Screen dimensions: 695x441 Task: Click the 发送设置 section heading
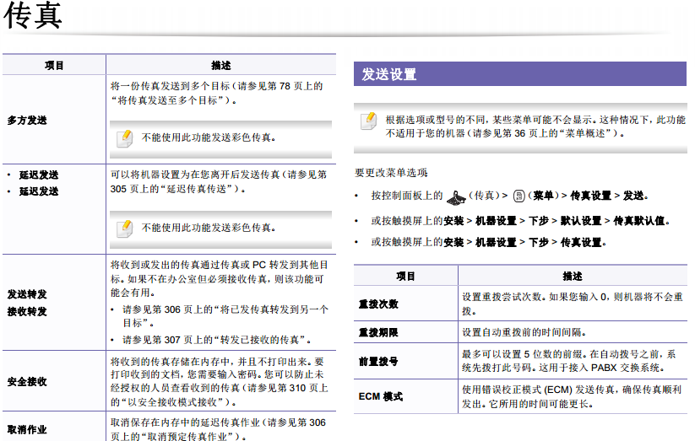pyautogui.click(x=520, y=74)
